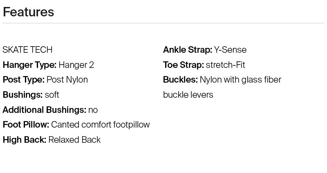Click the Hanger Type label
The image size is (327, 173).
pos(29,65)
